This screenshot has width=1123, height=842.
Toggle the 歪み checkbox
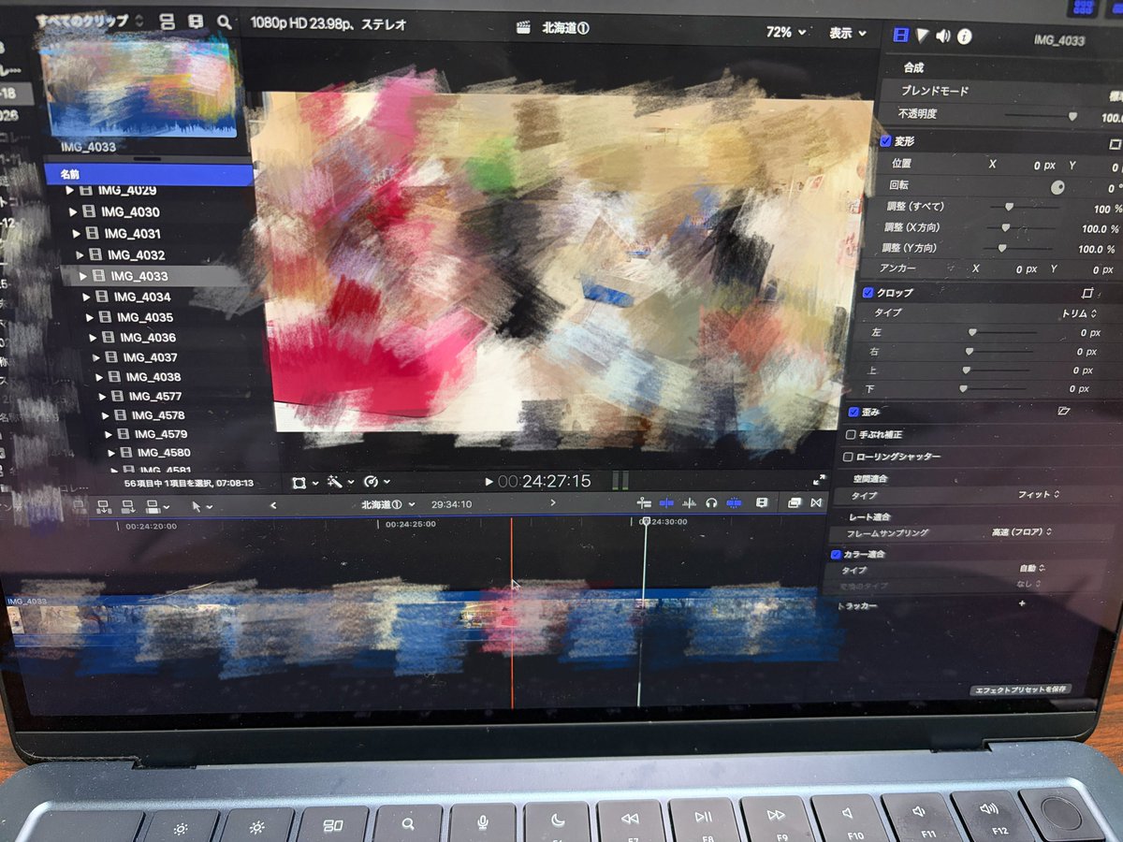tap(853, 412)
